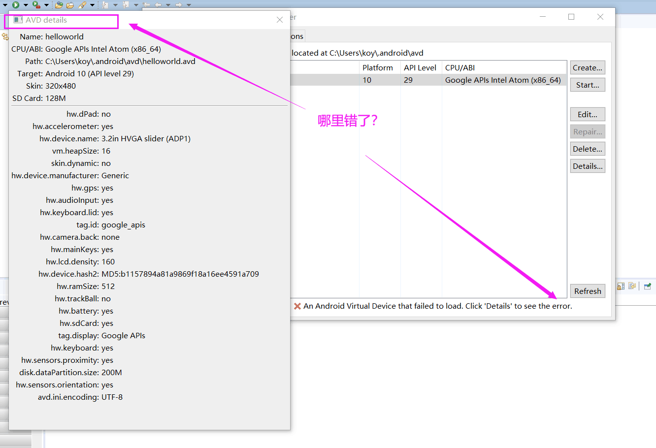Click the hw.device.hash2 MD5 value

(180, 274)
